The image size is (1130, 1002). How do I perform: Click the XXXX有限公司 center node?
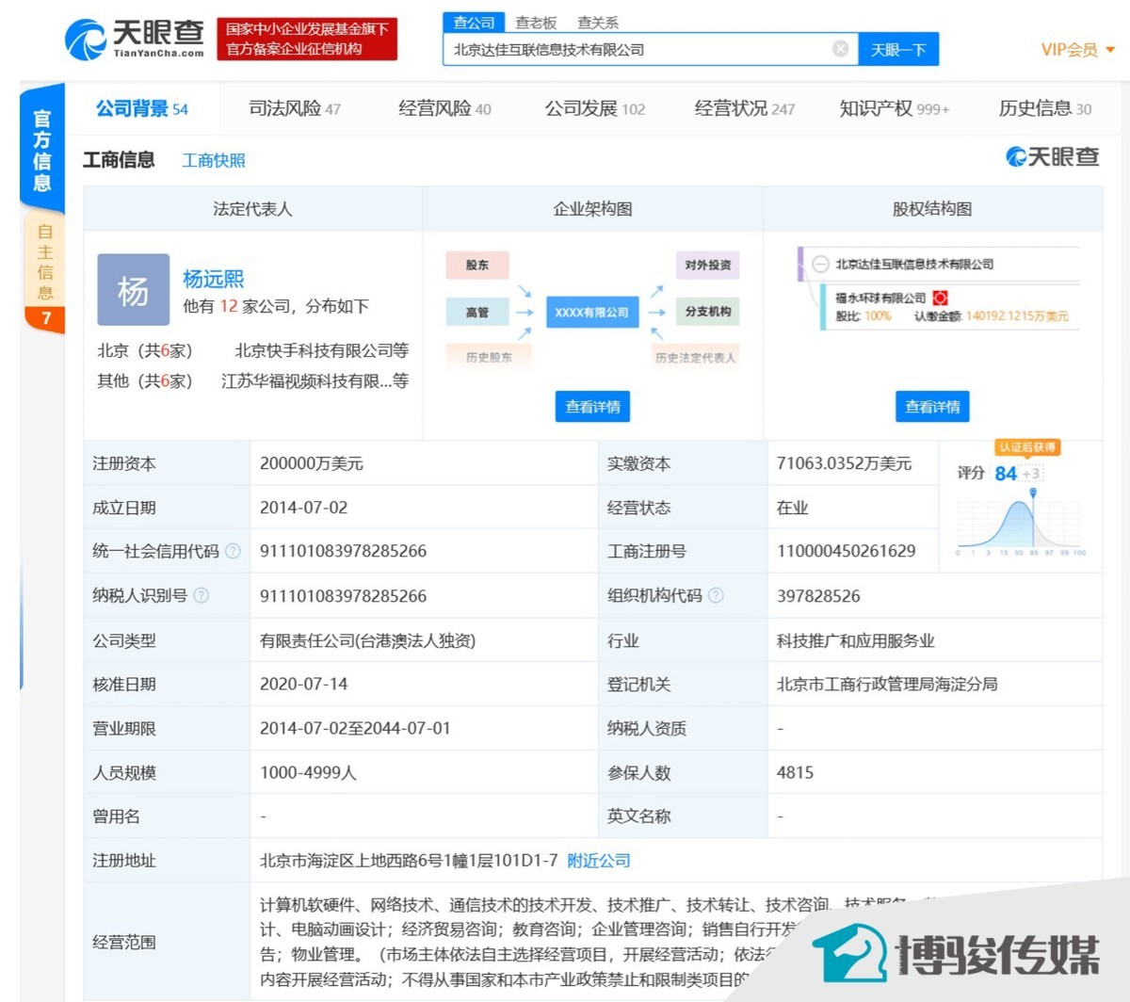[591, 312]
